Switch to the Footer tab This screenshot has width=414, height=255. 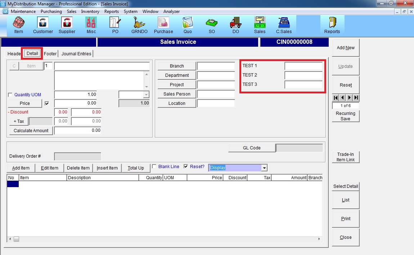click(x=50, y=54)
